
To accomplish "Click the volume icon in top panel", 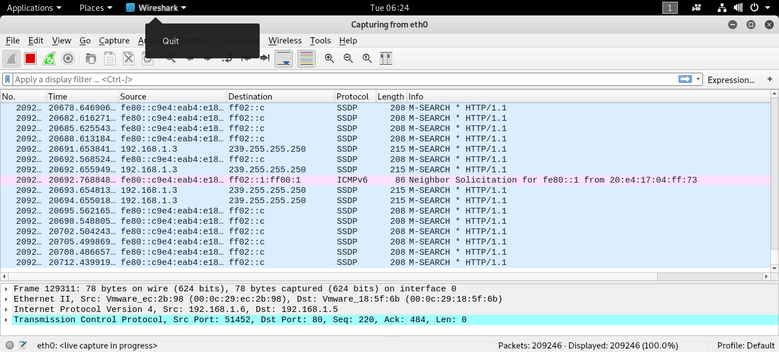I will [738, 7].
